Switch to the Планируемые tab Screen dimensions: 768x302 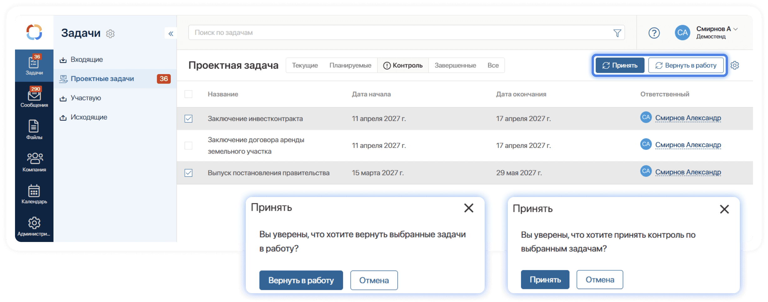click(x=350, y=65)
